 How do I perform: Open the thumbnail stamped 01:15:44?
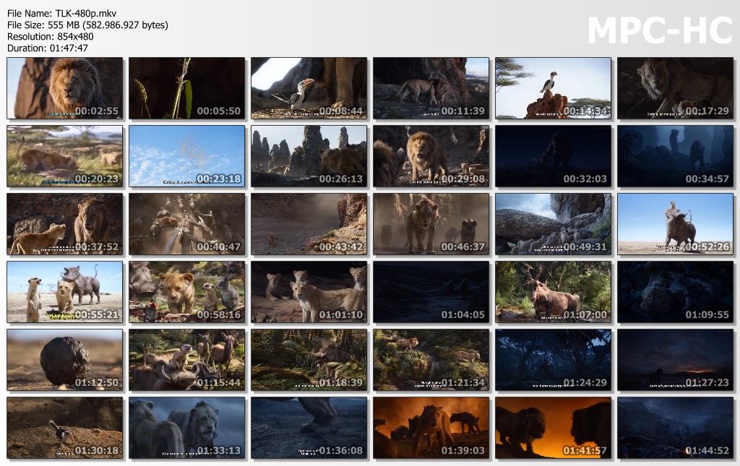187,360
